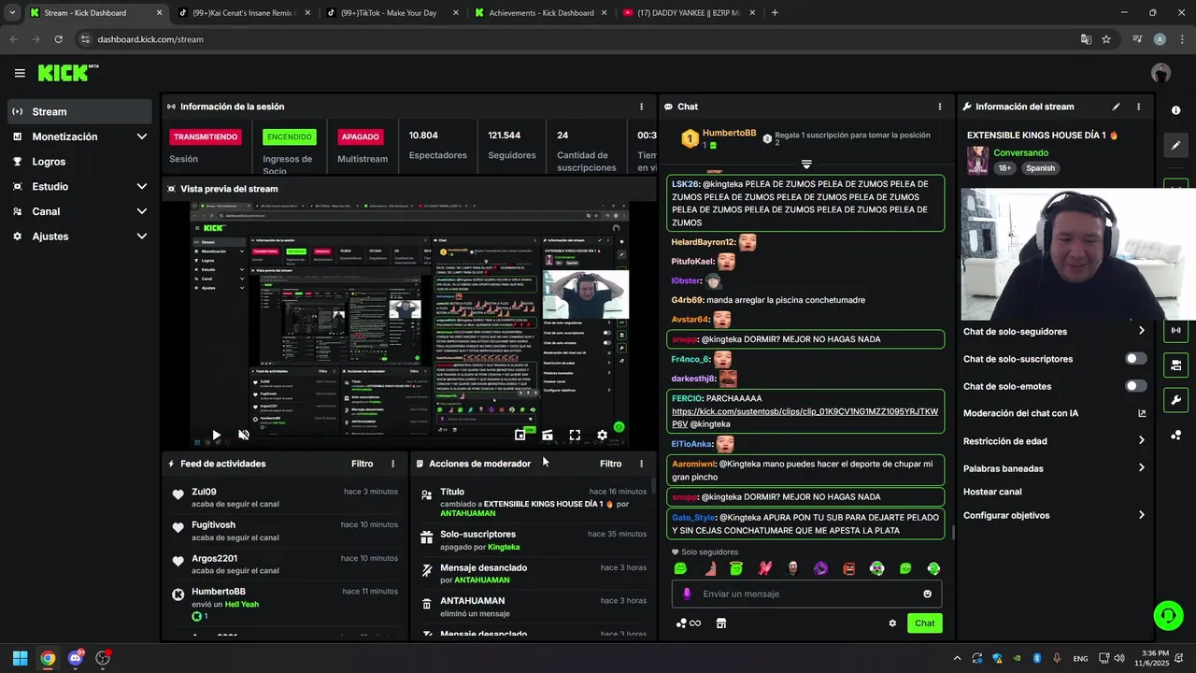Click Hostear canal option
Screen dimensions: 1196x673
(x=992, y=492)
